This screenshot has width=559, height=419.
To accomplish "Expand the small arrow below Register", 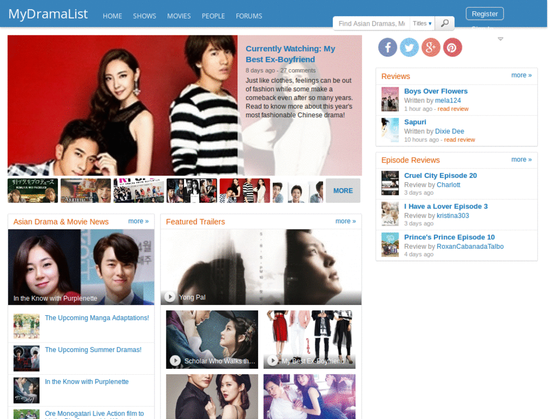I will (501, 38).
